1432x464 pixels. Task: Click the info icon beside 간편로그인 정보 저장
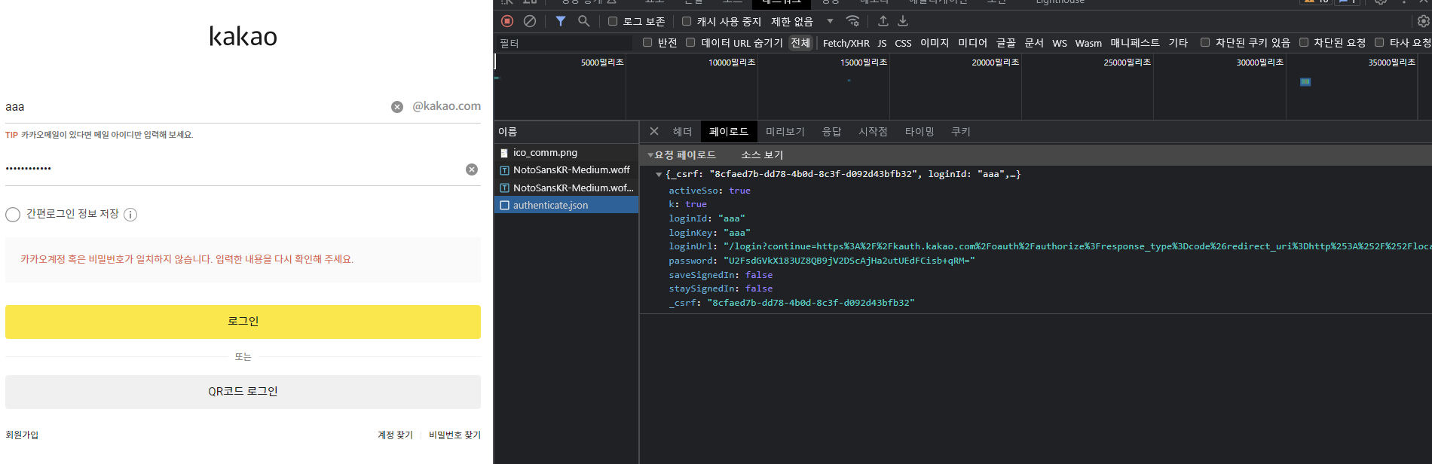(x=130, y=215)
